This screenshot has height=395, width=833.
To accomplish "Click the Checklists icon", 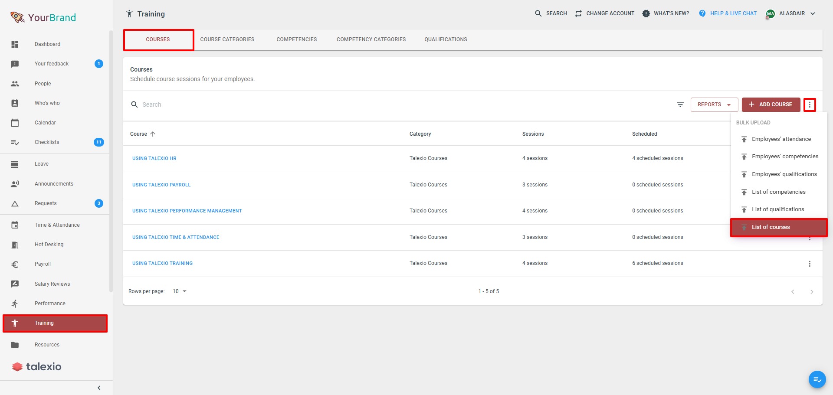I will click(x=15, y=142).
